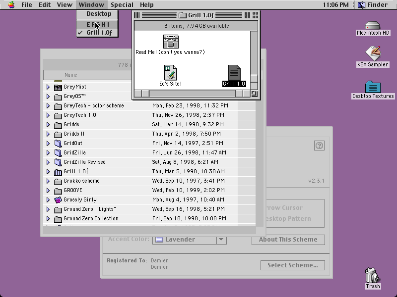397x297 pixels.
Task: Click the Finder application menu icon
Action: (361, 4)
